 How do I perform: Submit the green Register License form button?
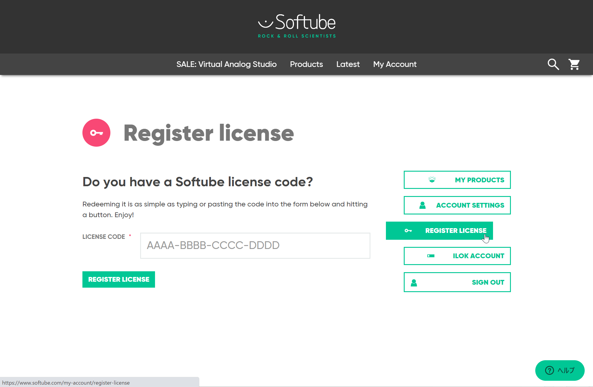pos(119,279)
